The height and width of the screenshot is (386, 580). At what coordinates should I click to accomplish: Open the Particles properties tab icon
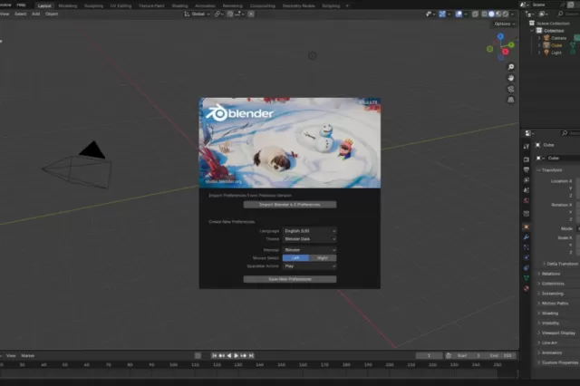click(527, 247)
